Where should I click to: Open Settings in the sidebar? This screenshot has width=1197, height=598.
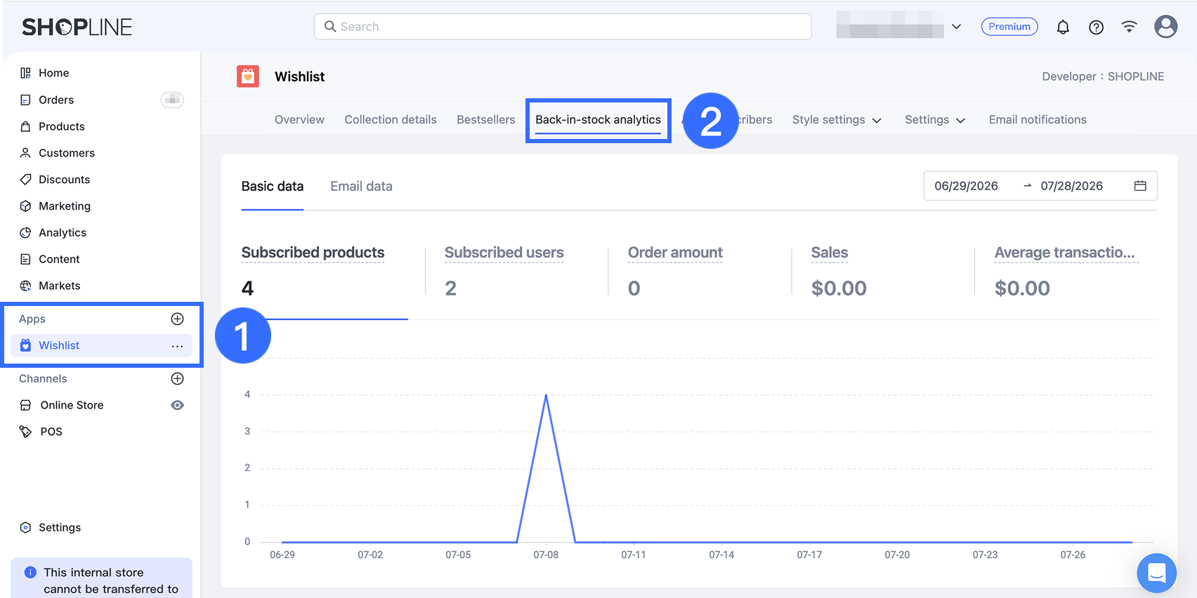[60, 528]
